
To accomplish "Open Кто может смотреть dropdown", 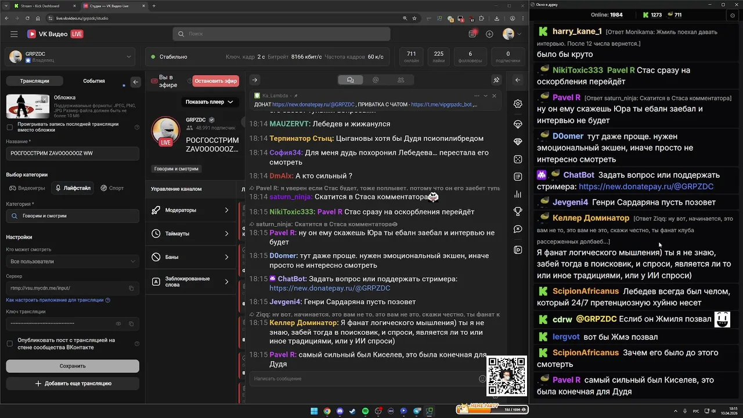I will click(x=73, y=261).
